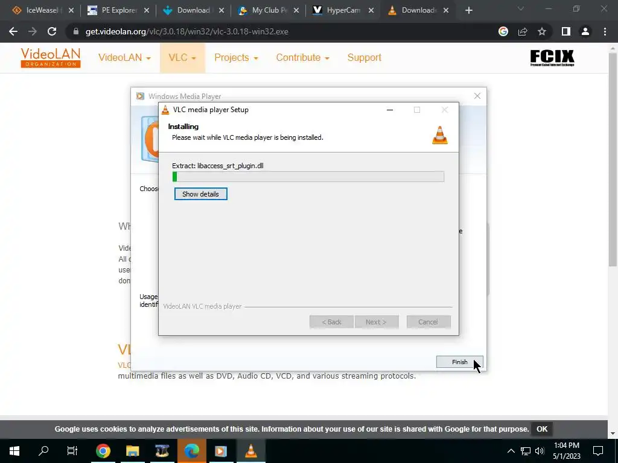Click the VideoLAN Organization logo

[x=51, y=58]
